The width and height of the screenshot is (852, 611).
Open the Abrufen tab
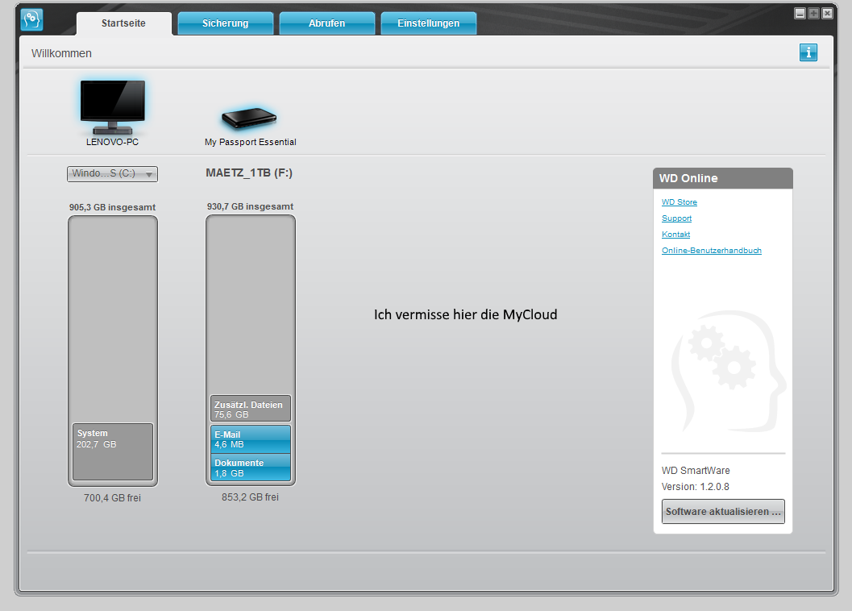327,23
